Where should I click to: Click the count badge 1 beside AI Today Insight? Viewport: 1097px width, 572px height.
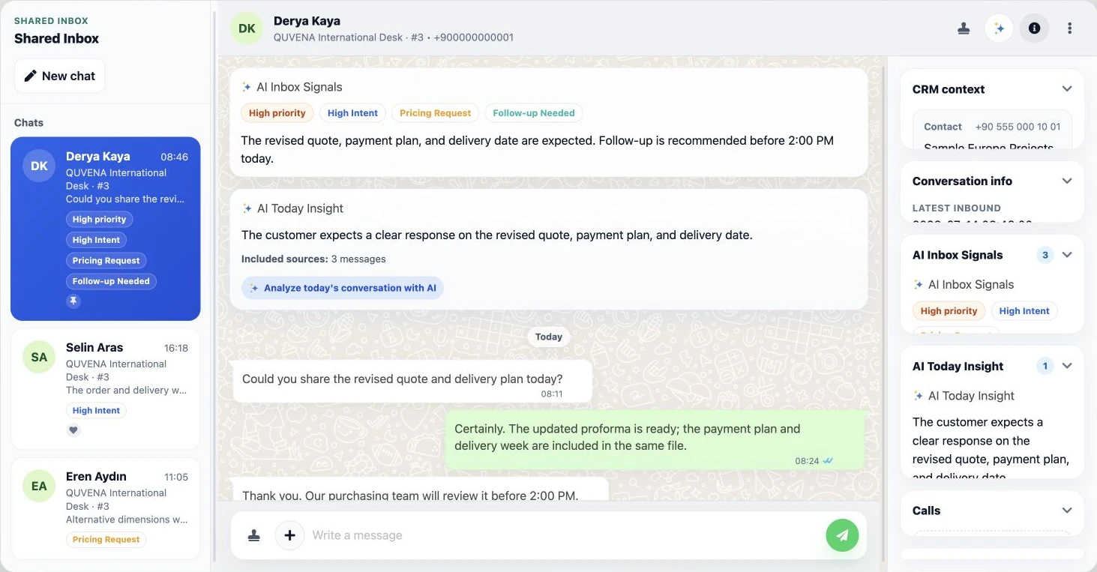point(1045,366)
